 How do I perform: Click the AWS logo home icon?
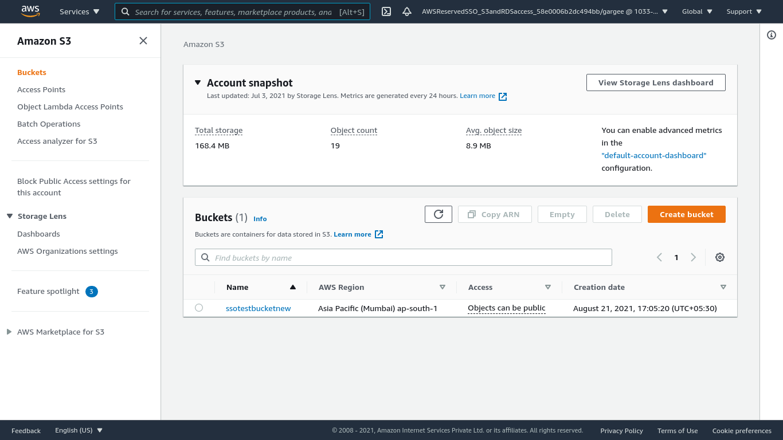pos(30,11)
